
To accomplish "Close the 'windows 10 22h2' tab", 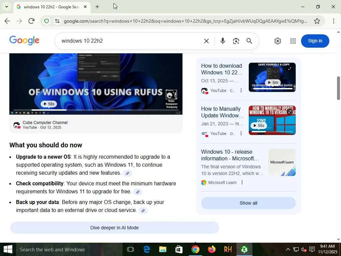I will pos(85,7).
